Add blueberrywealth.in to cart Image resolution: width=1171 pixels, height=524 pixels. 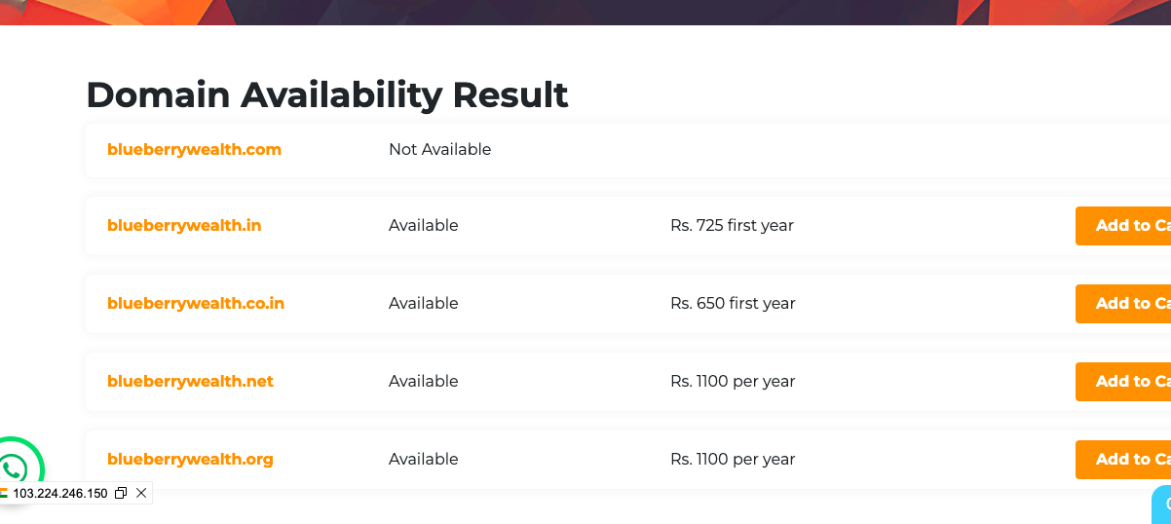(1122, 226)
